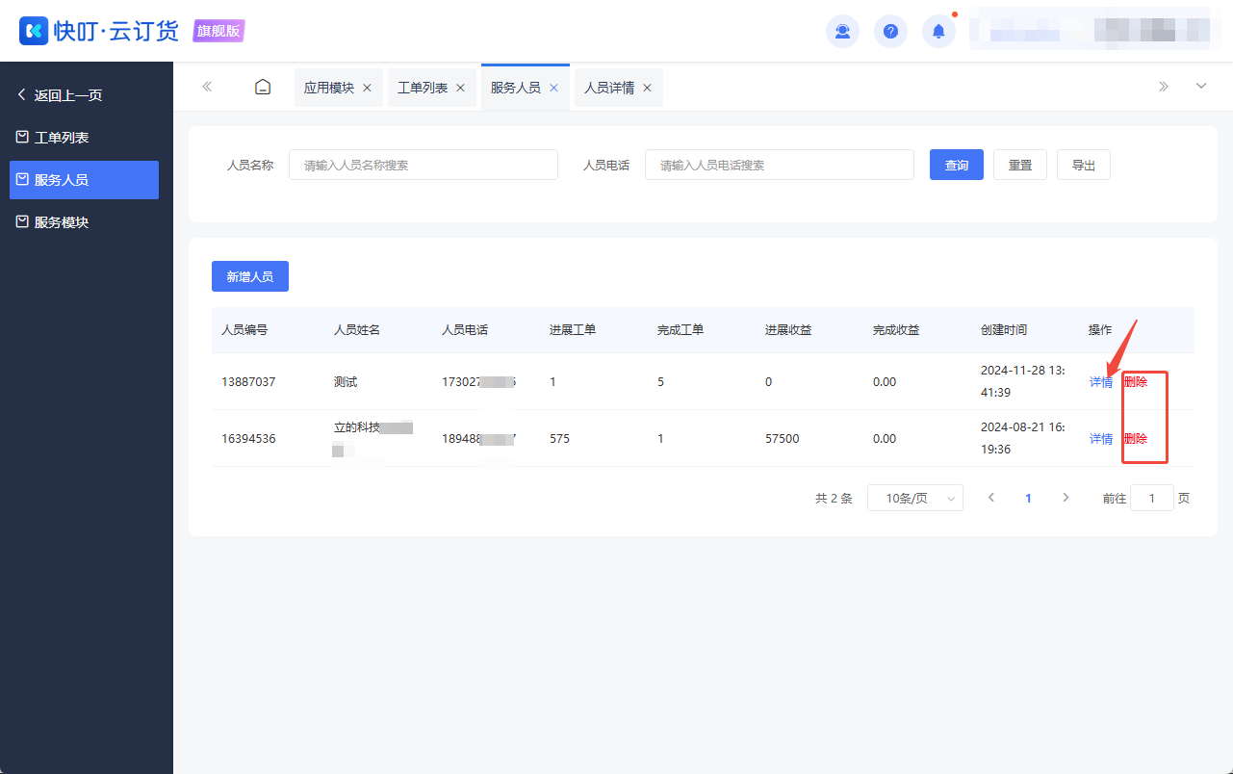This screenshot has height=774, width=1233.
Task: Click the 新增人员 button
Action: 250,276
